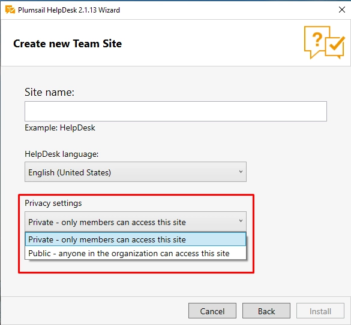Image resolution: width=351 pixels, height=325 pixels.
Task: Click the disabled Install button
Action: tap(320, 311)
